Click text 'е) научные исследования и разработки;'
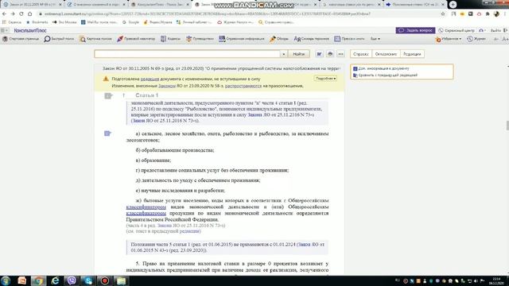The height and width of the screenshot is (286, 509). click(181, 191)
